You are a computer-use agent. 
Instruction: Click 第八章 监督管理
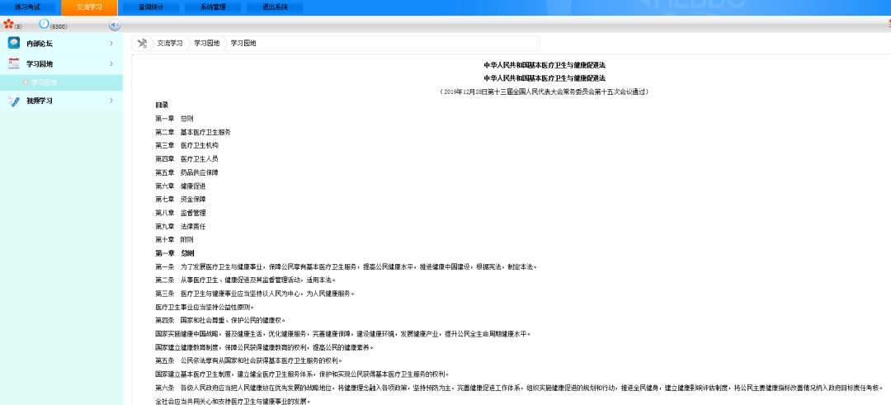[x=181, y=213]
